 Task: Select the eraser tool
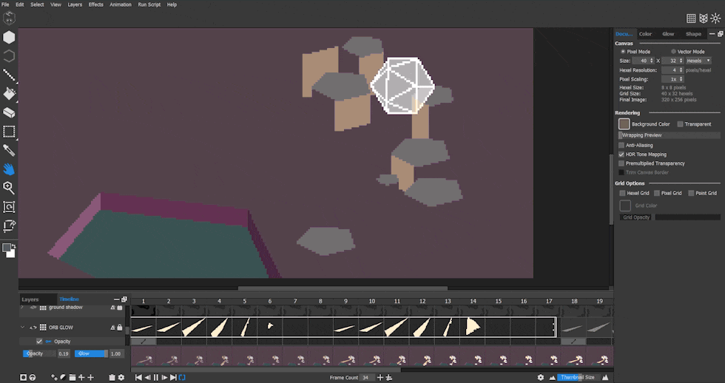(9, 113)
